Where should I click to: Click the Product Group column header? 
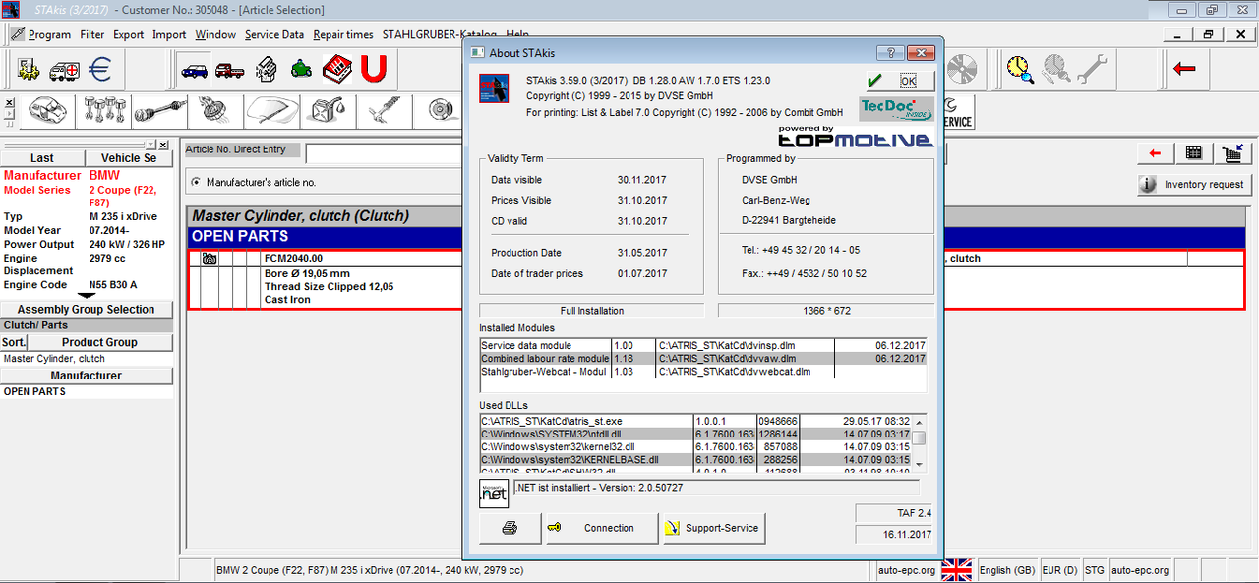click(100, 342)
